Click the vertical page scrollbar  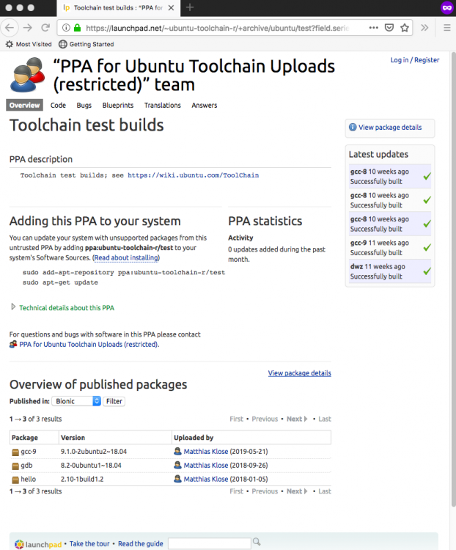pyautogui.click(x=453, y=281)
